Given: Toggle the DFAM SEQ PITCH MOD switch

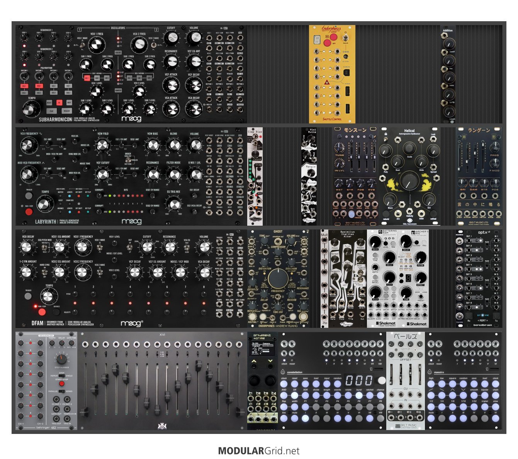Looking at the screenshot, I should click(x=45, y=247).
